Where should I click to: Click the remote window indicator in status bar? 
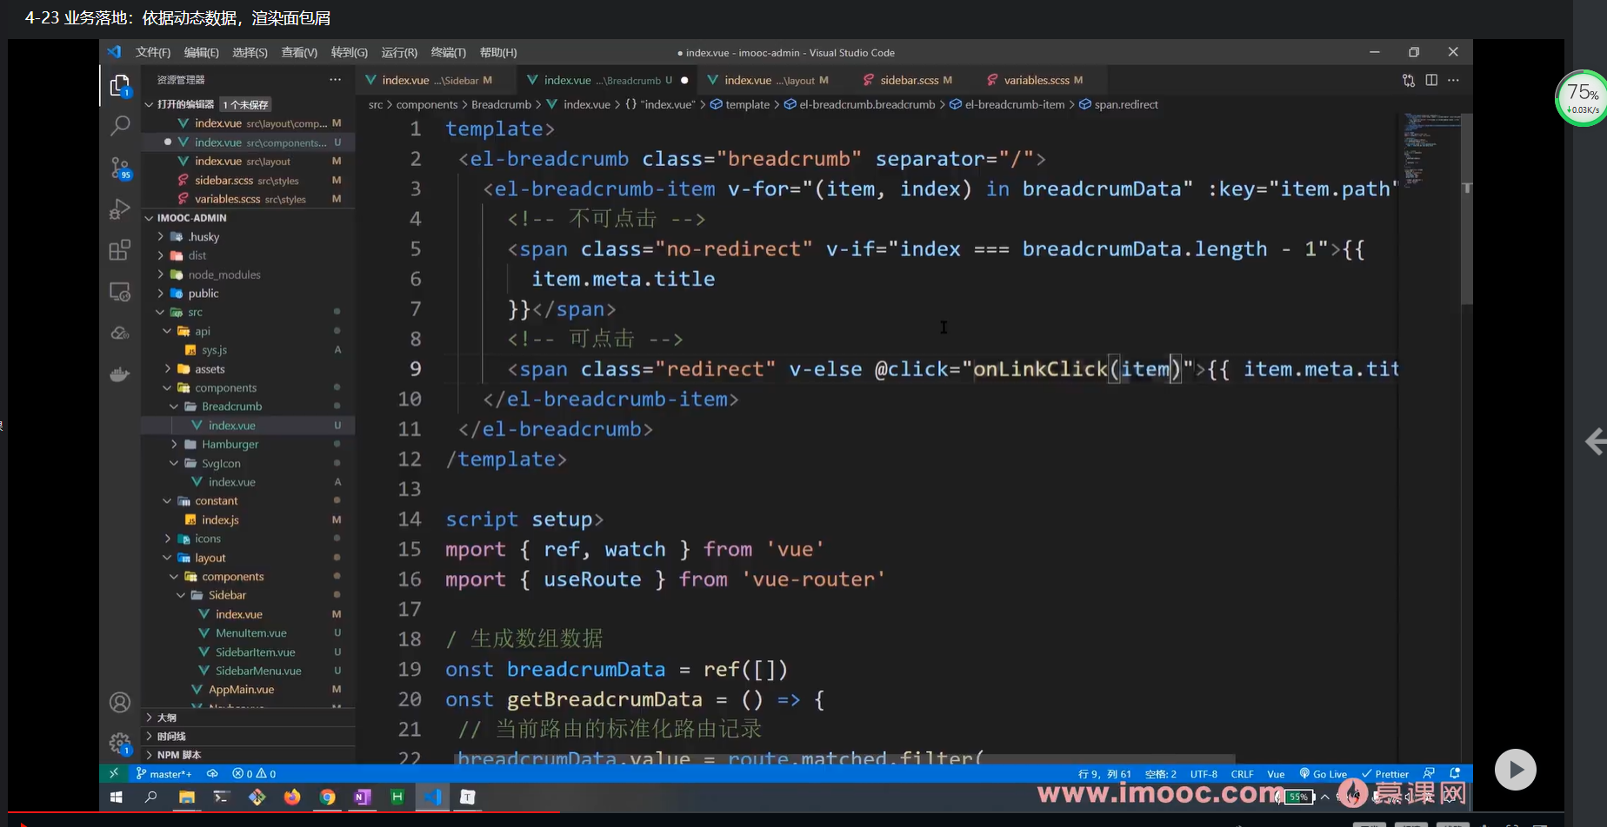[114, 773]
